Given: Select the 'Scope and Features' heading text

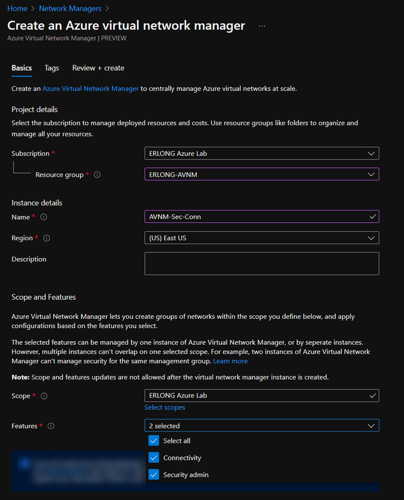Looking at the screenshot, I should click(44, 297).
